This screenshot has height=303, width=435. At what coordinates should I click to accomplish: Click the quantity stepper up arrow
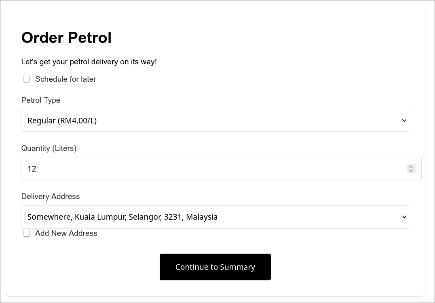click(x=411, y=167)
